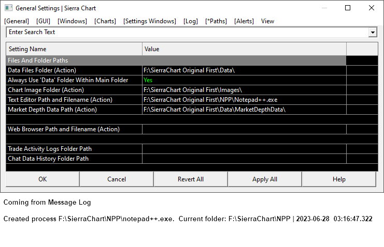
Task: Click Data Files Folder (Action) setting
Action: (x=74, y=70)
